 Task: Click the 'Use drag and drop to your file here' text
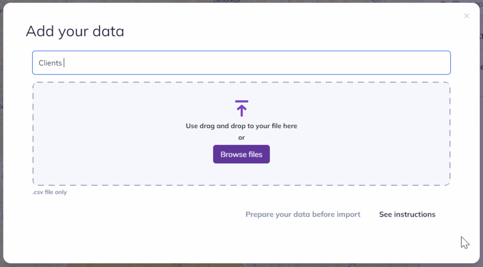point(241,126)
